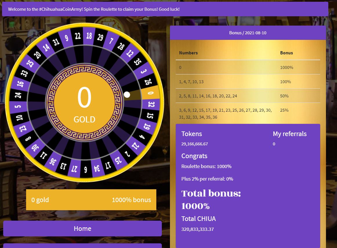Click number 13 on the roulette wheel
The height and width of the screenshot is (248, 337).
(x=63, y=166)
